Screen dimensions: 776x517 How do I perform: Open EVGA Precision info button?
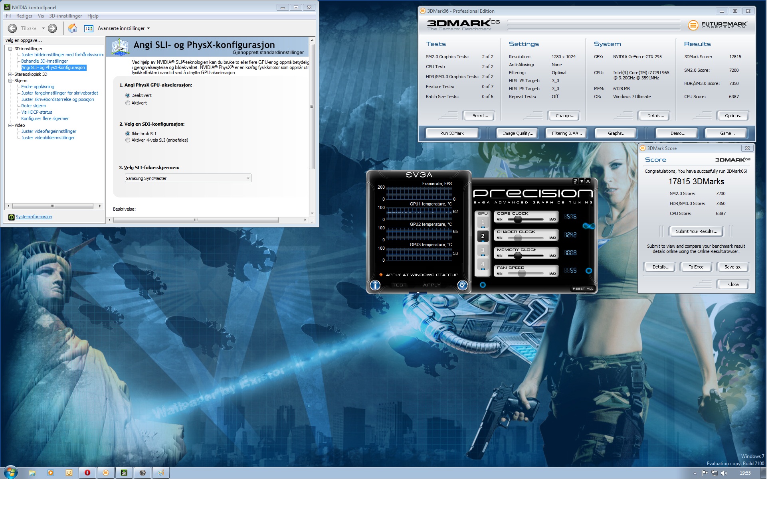coord(375,285)
